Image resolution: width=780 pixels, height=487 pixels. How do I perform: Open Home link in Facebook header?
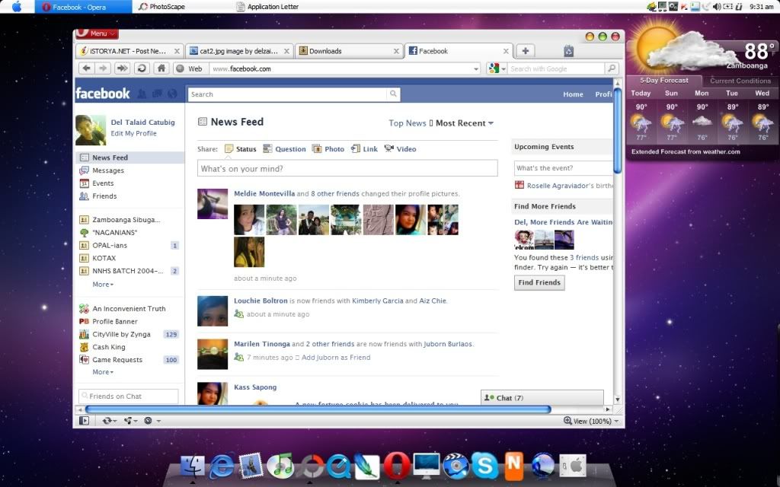coord(573,94)
